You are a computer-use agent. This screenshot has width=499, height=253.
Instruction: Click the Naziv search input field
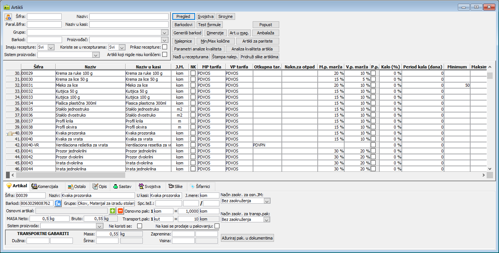(x=129, y=17)
